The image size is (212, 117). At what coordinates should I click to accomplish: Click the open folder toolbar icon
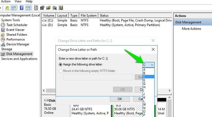coord(48,8)
